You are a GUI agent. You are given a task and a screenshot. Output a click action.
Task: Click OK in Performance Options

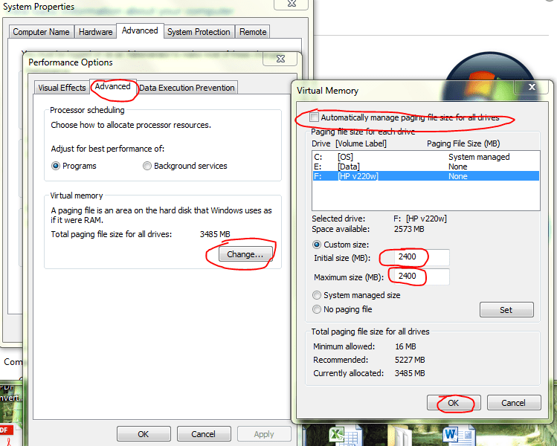[144, 434]
